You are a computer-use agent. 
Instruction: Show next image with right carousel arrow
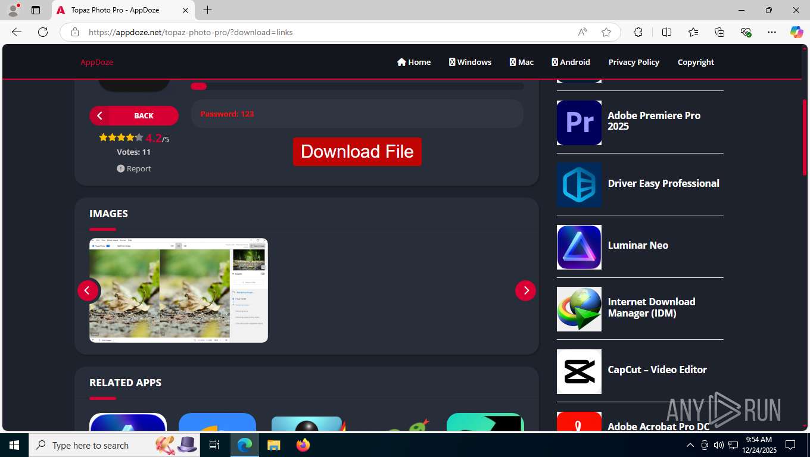(525, 290)
